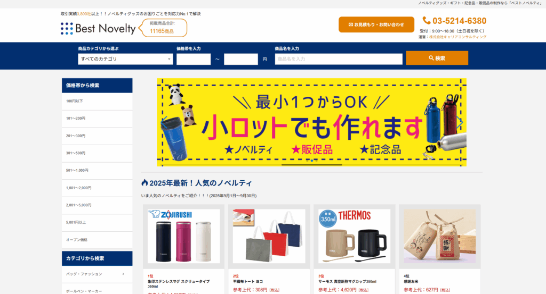The image size is (546, 294).
Task: Select the オープン価格 price option
Action: point(97,240)
